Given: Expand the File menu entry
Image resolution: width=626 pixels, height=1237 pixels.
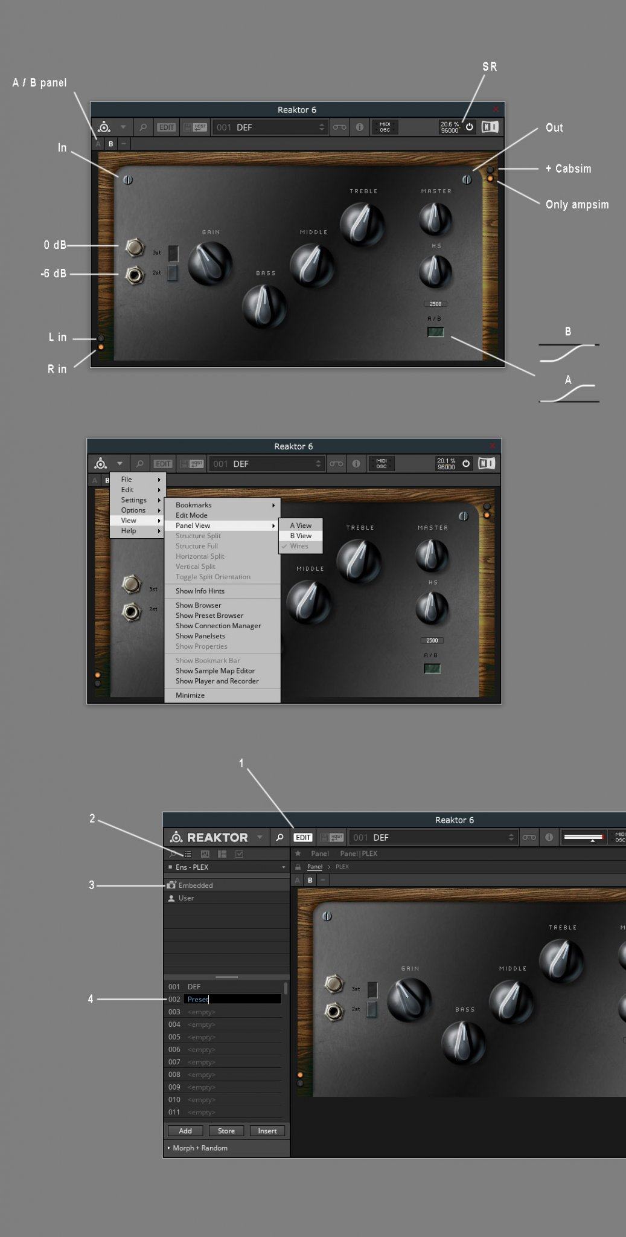Looking at the screenshot, I should click(137, 480).
